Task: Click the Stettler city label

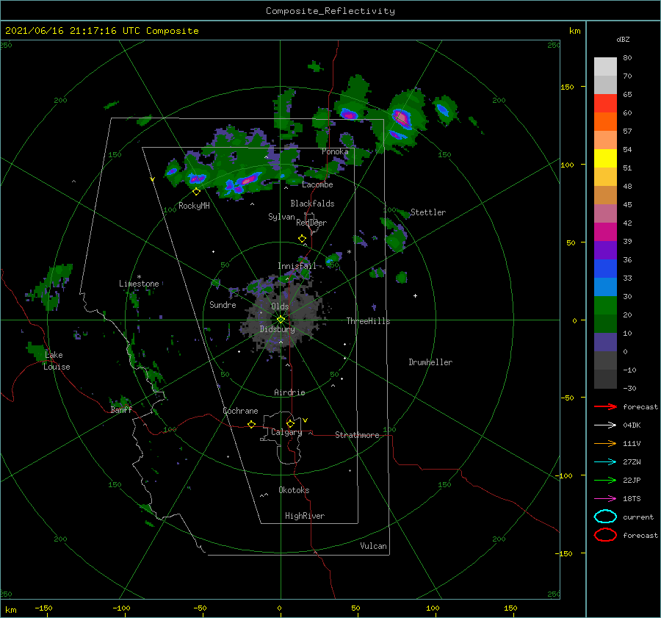Action: coord(428,212)
